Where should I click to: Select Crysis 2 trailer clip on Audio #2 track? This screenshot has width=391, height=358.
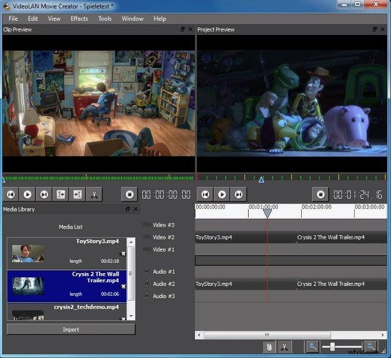point(341,284)
